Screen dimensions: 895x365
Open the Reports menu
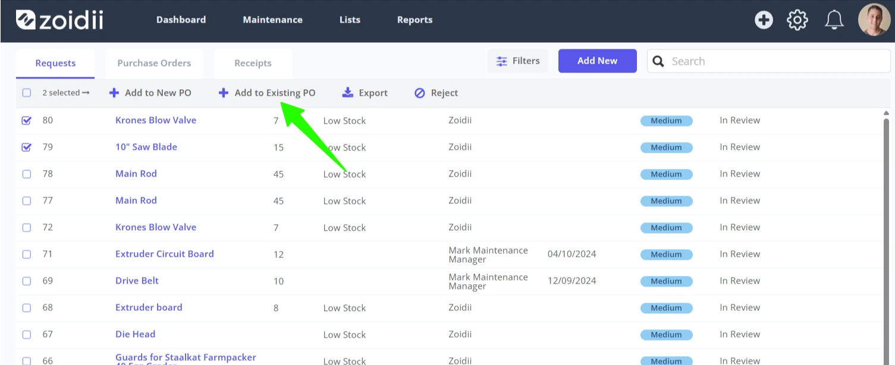coord(414,20)
